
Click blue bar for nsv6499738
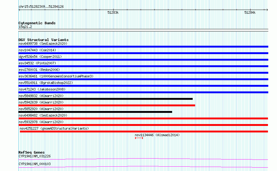click(143, 47)
